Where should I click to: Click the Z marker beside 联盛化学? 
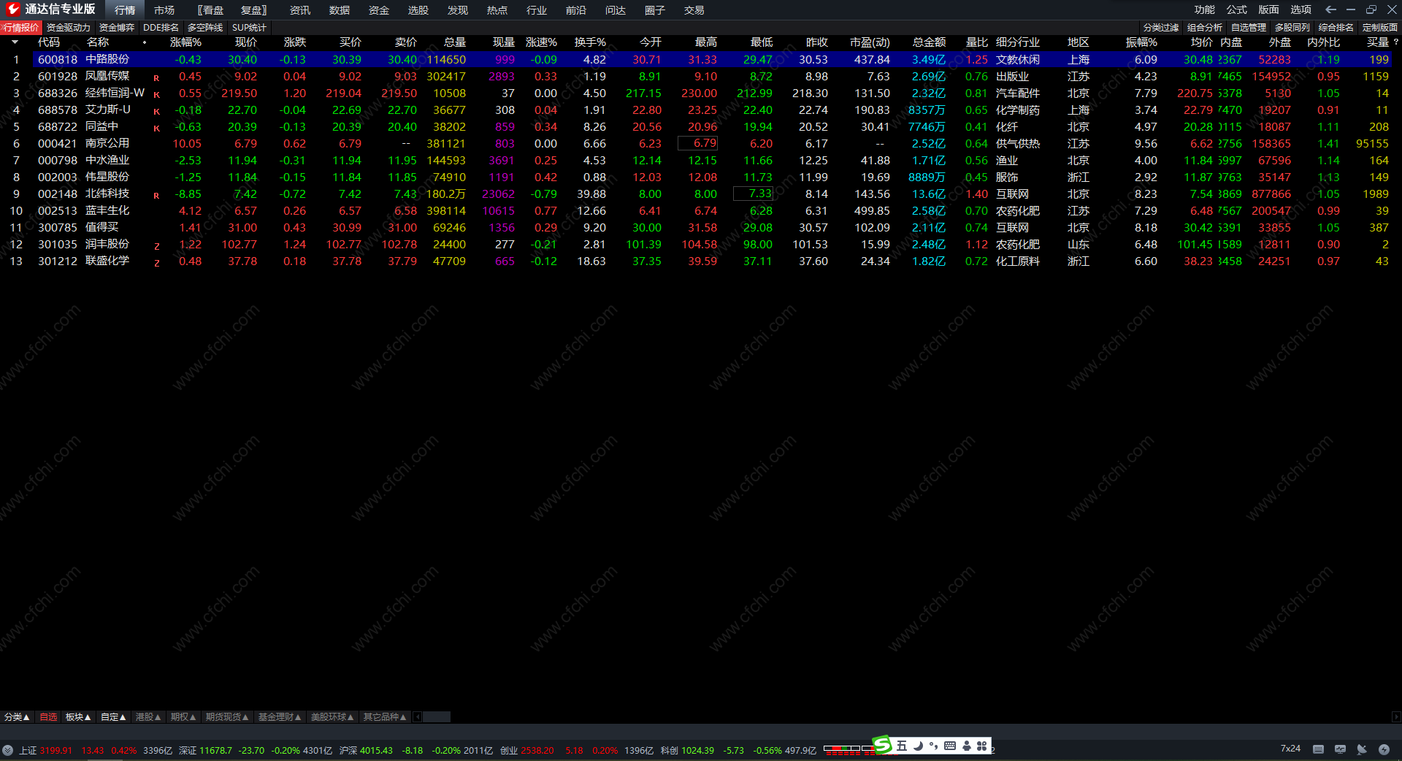point(156,263)
